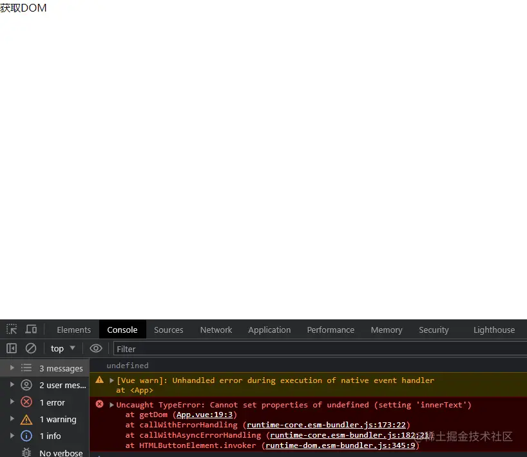Expand the 3 messages sidebar group

pos(12,368)
